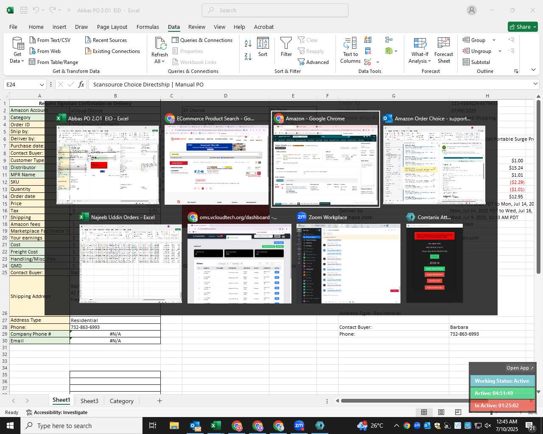Open Recent Sources
The height and width of the screenshot is (434, 543).
coord(106,40)
